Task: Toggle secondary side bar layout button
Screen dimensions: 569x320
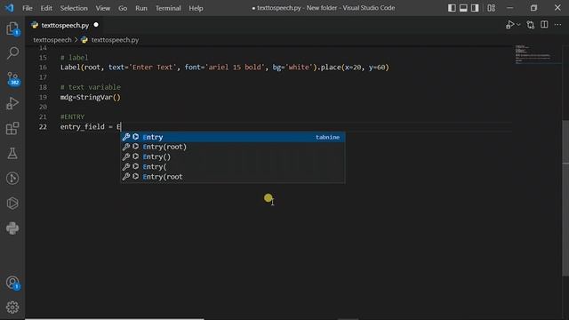Action: tap(475, 8)
